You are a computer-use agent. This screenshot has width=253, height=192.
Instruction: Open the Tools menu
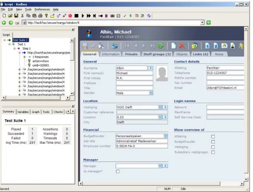tap(28, 10)
